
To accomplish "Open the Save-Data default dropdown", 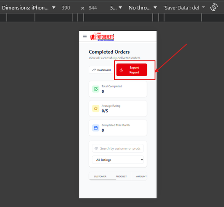I will 184,8.
